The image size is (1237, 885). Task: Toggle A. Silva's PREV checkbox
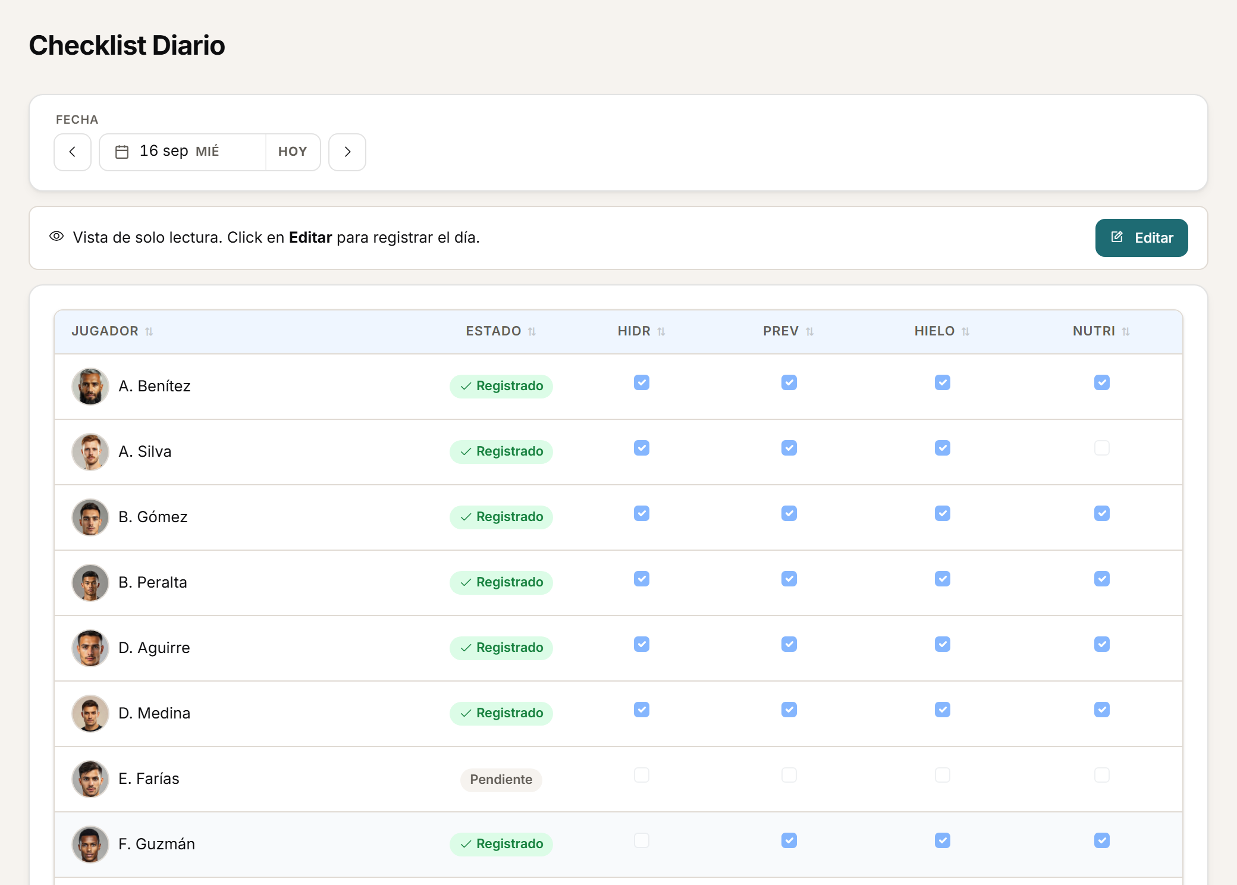tap(789, 448)
